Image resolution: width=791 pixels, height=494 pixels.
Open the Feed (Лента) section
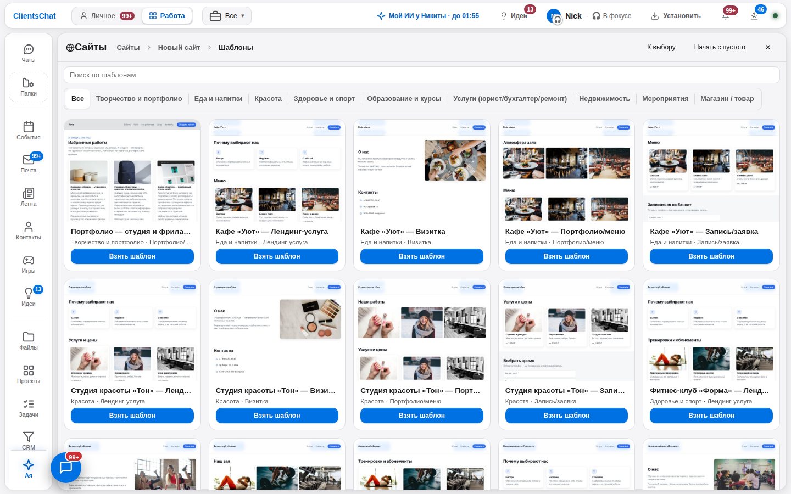pyautogui.click(x=29, y=197)
